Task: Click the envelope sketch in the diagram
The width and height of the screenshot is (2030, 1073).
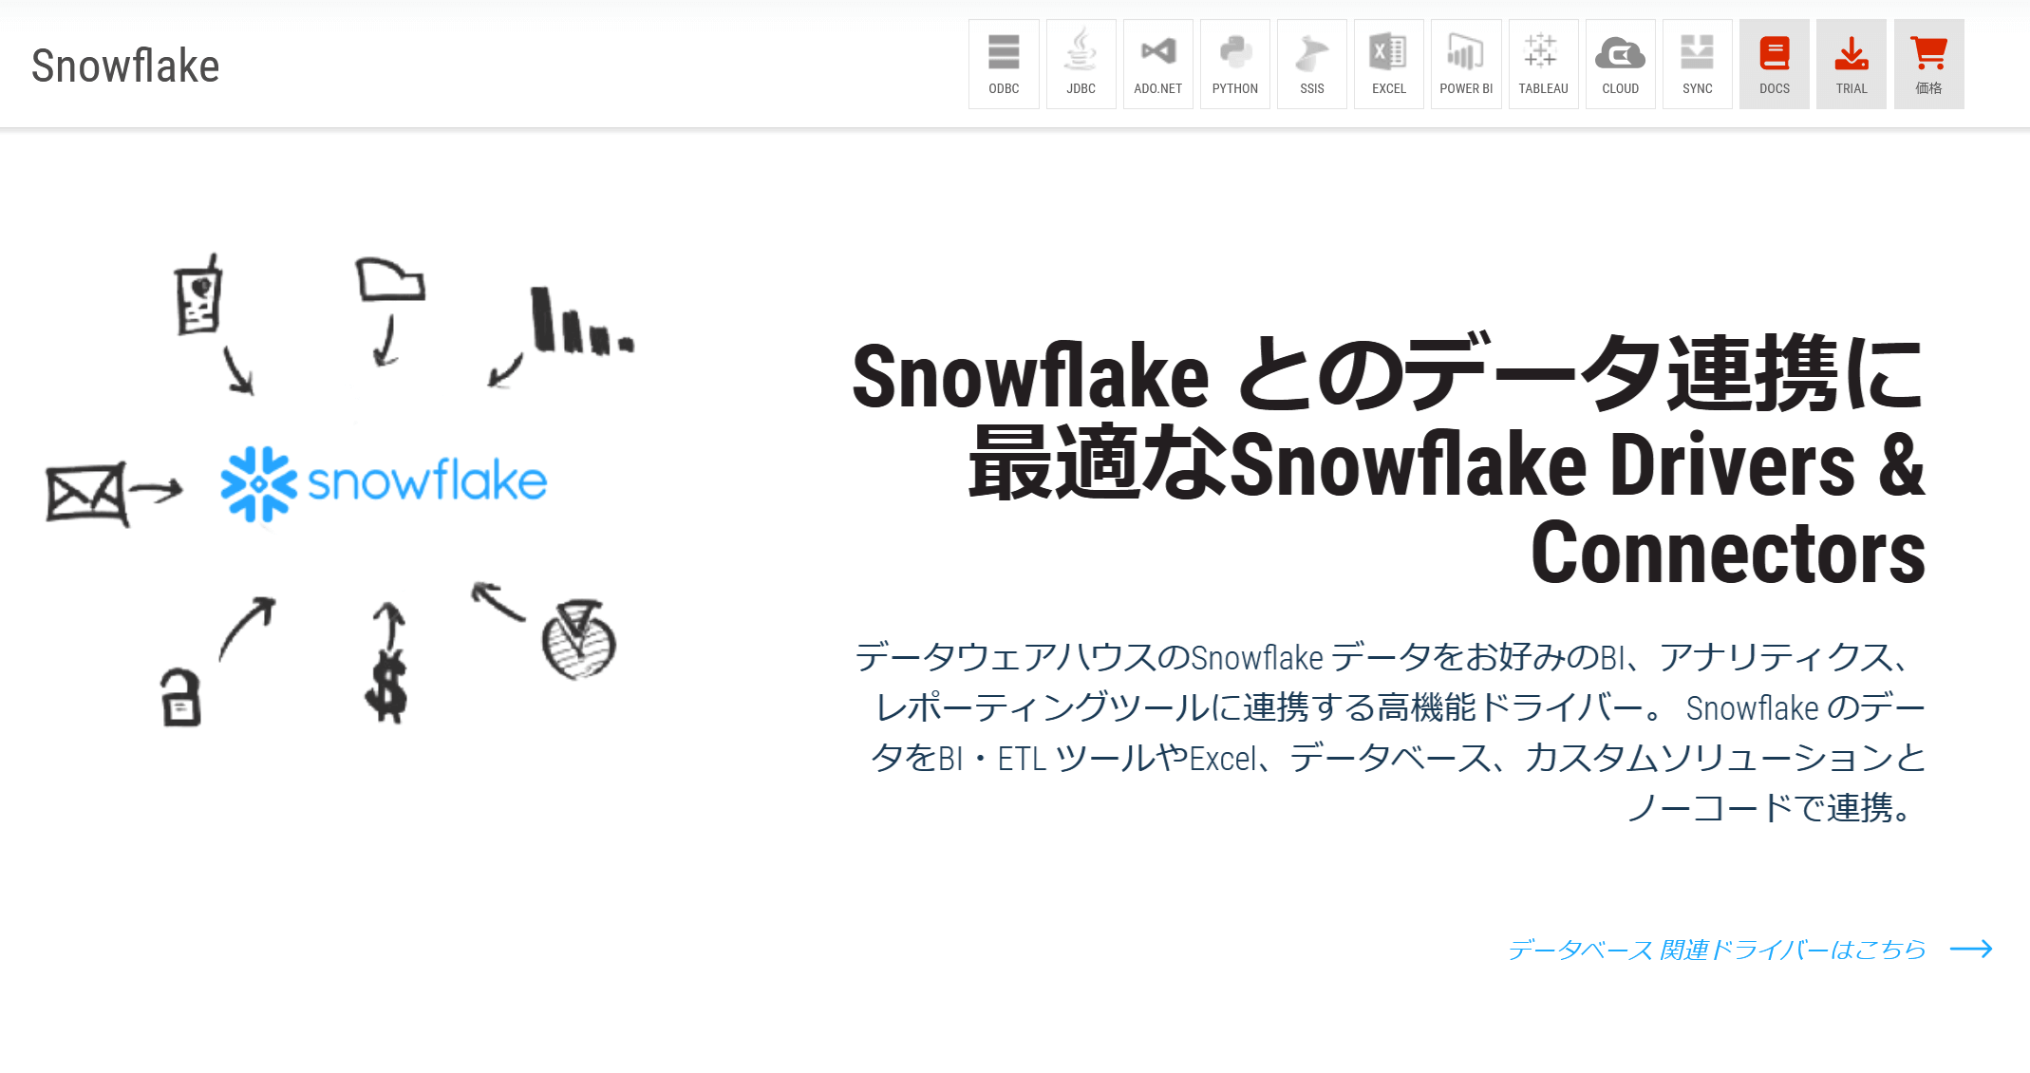Action: [x=86, y=493]
